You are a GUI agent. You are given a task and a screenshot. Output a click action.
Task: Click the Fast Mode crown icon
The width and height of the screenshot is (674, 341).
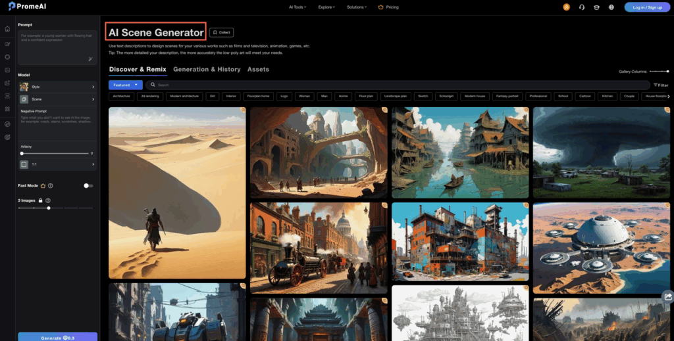click(43, 186)
